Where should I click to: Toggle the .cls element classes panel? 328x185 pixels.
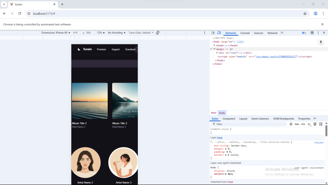pos(303,124)
